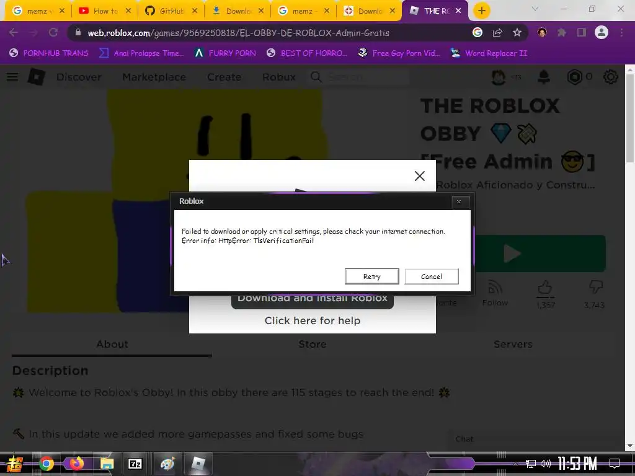This screenshot has height=476, width=635.
Task: Click the Google icon in address bar
Action: pos(477,32)
